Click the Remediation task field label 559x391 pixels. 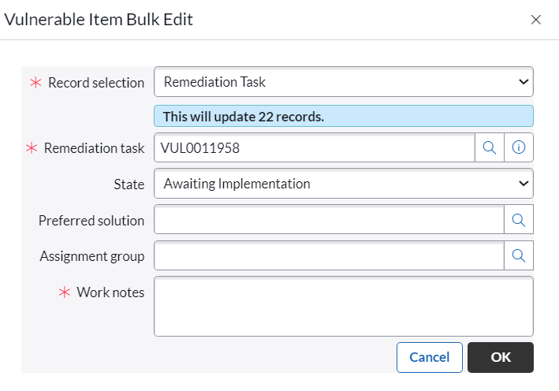(x=94, y=148)
